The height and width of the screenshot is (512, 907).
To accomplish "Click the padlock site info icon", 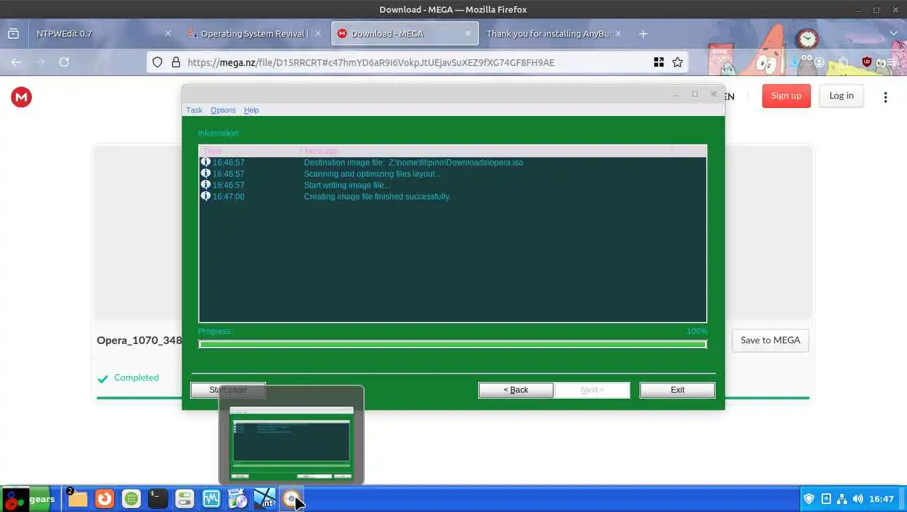I will click(x=176, y=62).
